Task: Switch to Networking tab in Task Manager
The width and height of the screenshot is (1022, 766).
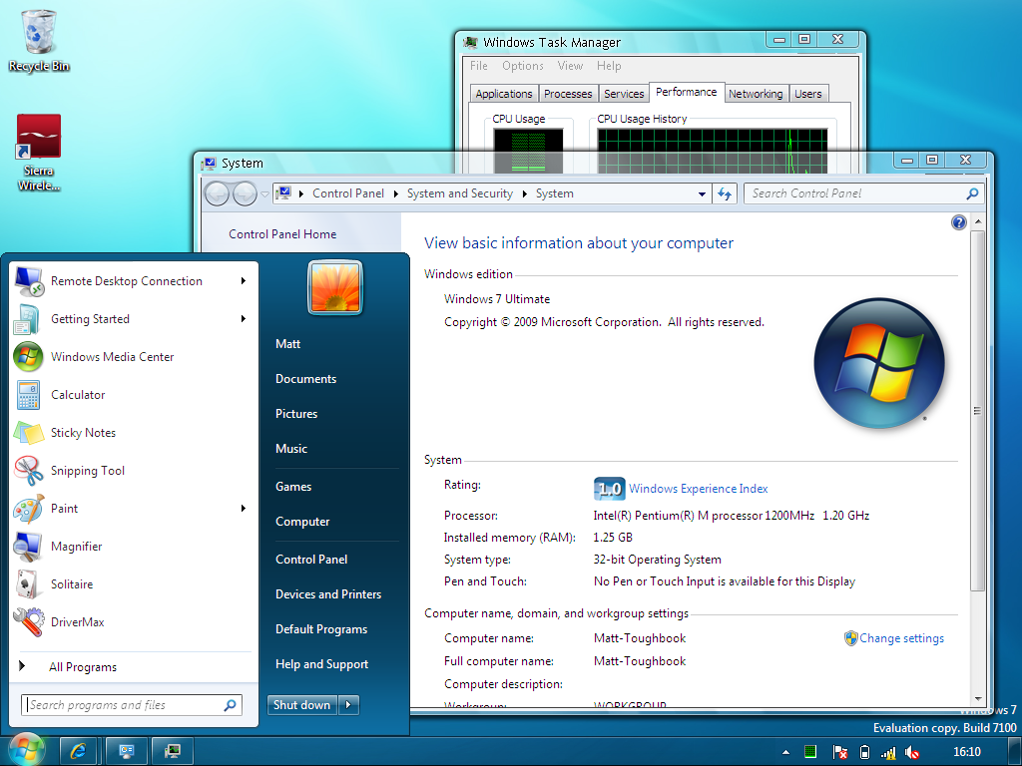Action: tap(756, 94)
